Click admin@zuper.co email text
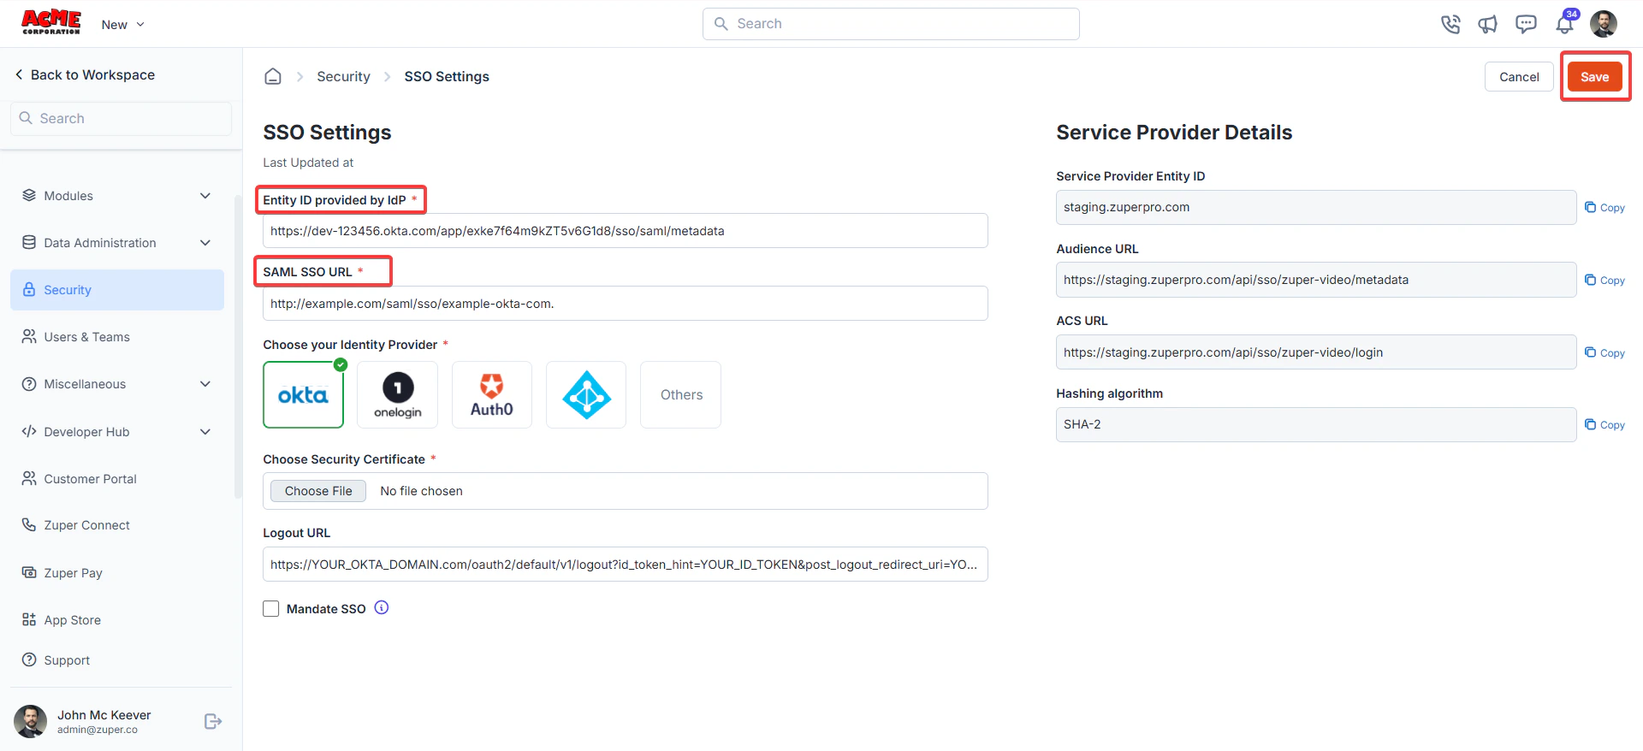 coord(98,730)
